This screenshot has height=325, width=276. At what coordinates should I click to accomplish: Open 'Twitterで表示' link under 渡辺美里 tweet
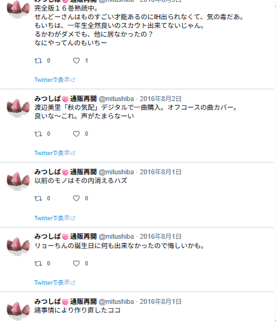pos(55,153)
